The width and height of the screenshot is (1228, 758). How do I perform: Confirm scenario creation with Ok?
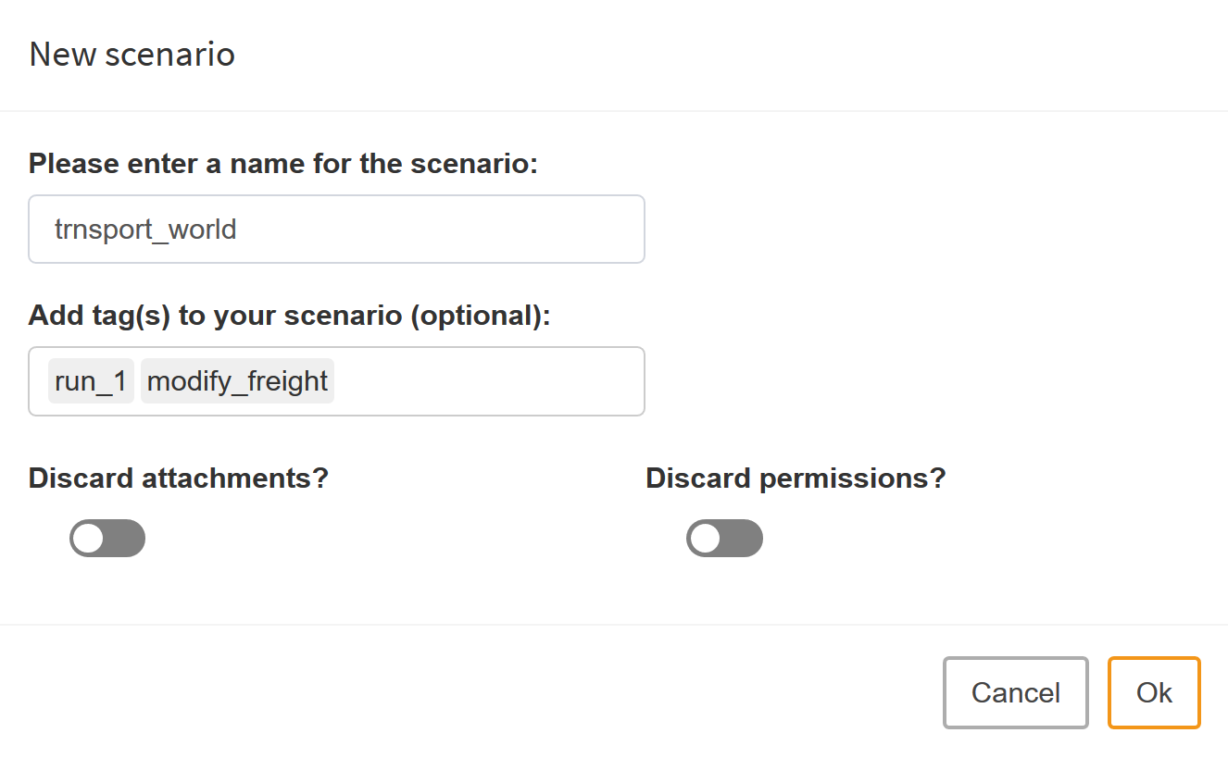pos(1154,692)
